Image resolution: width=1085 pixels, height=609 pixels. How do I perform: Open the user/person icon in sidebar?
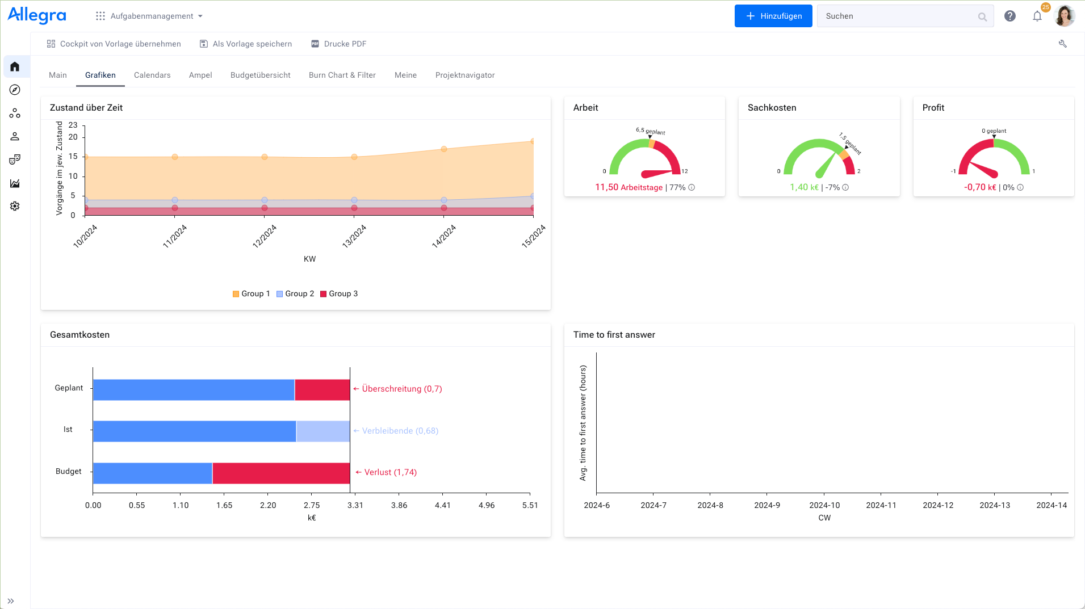15,136
